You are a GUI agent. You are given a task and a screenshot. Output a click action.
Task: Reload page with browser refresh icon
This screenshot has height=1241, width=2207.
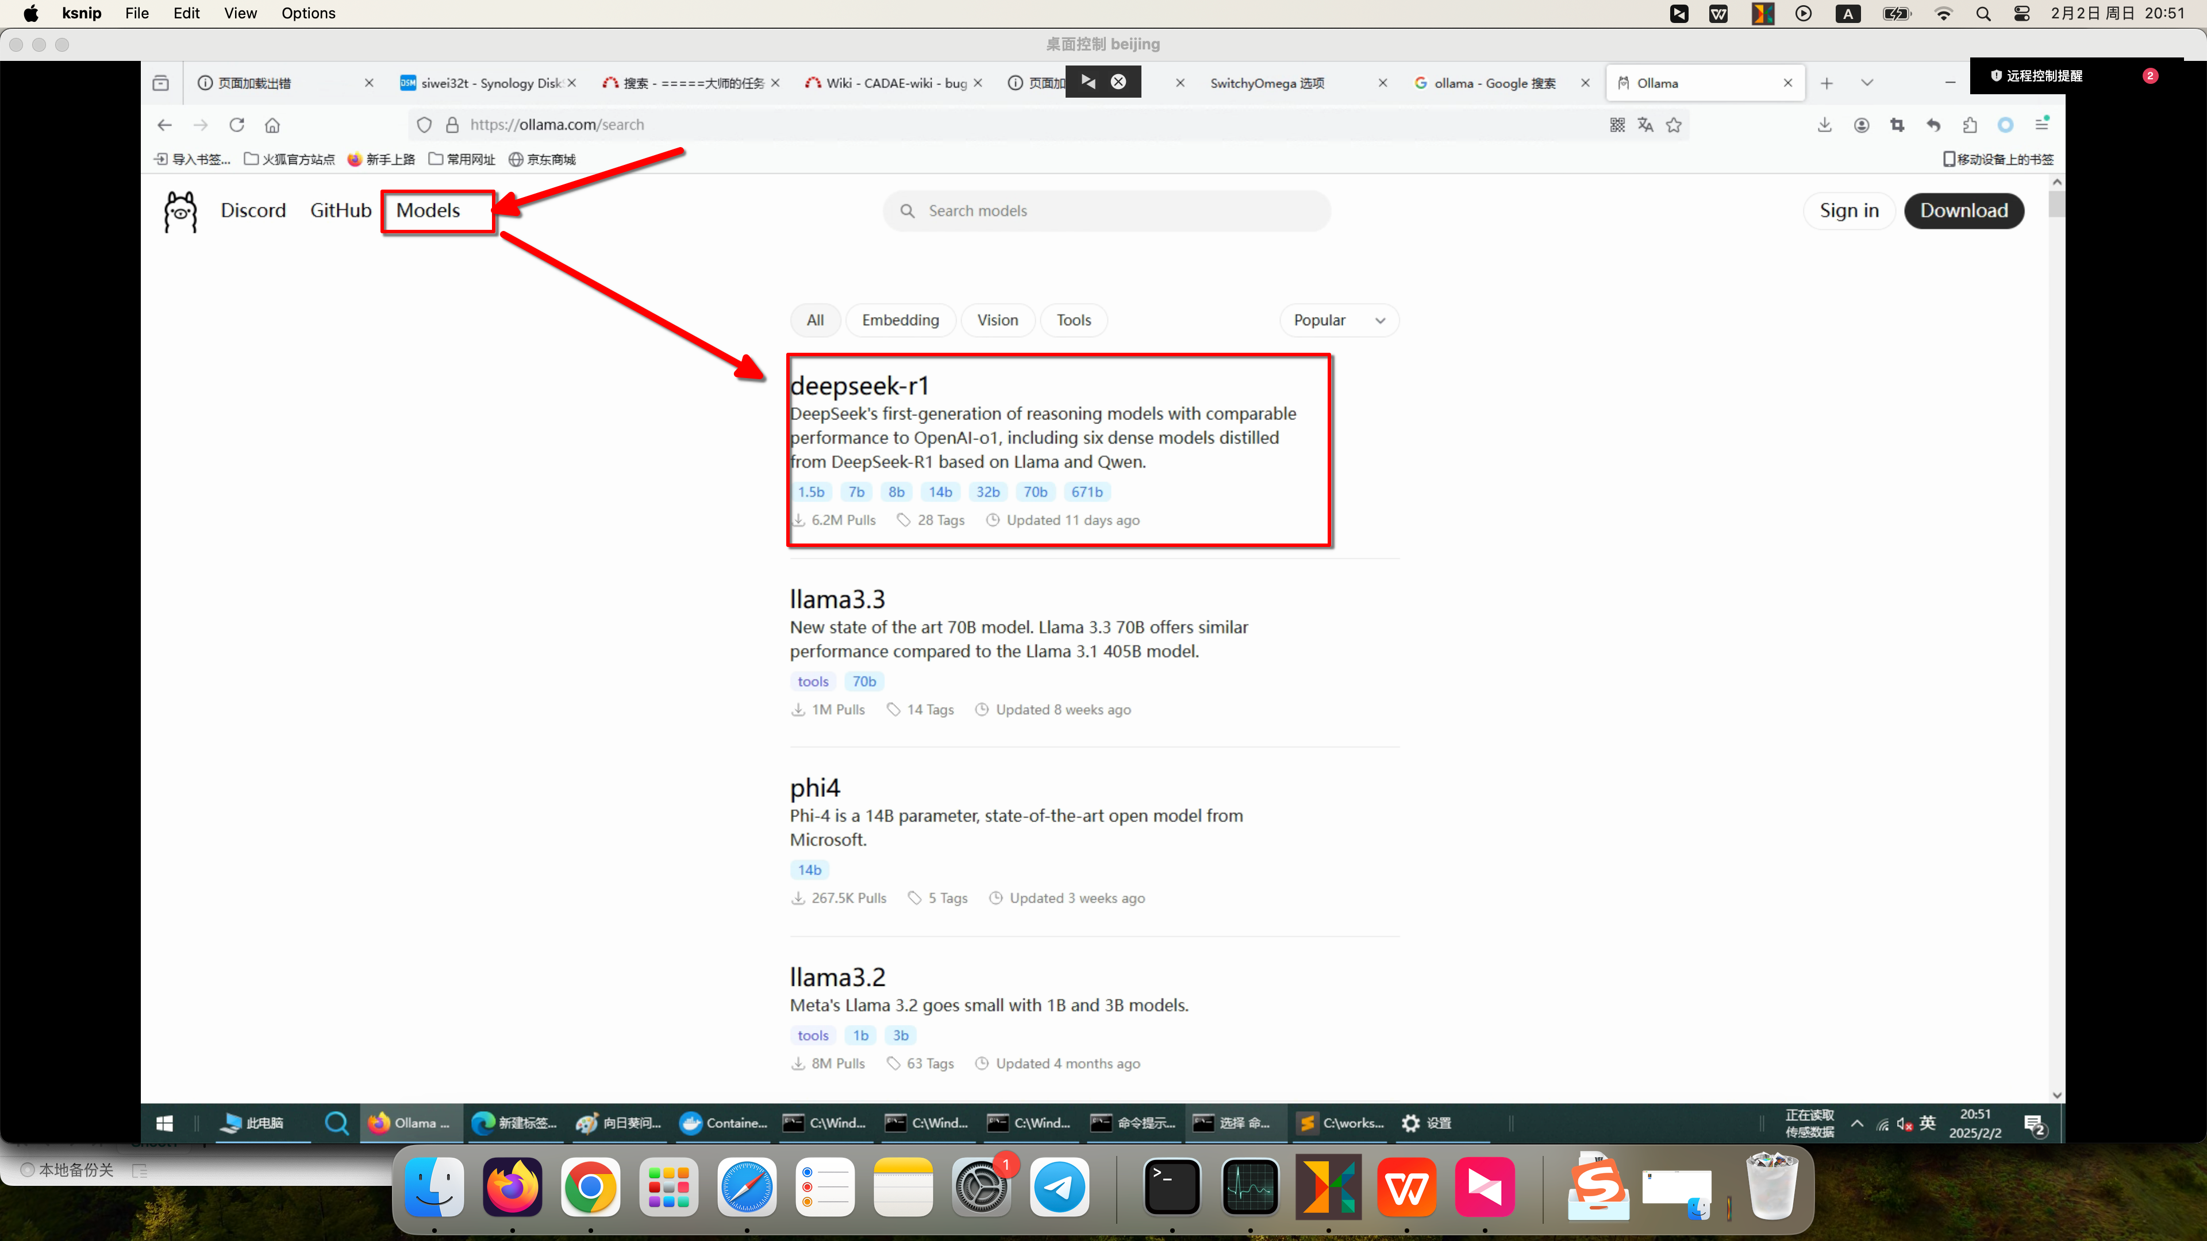[x=237, y=125]
